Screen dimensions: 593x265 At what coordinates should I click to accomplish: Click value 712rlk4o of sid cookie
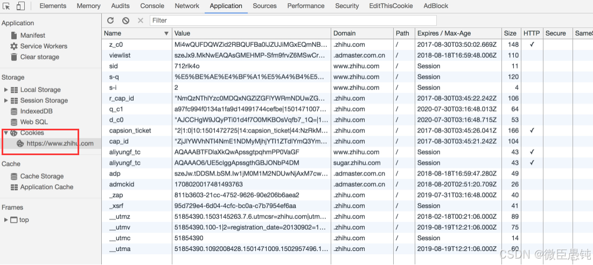click(187, 66)
